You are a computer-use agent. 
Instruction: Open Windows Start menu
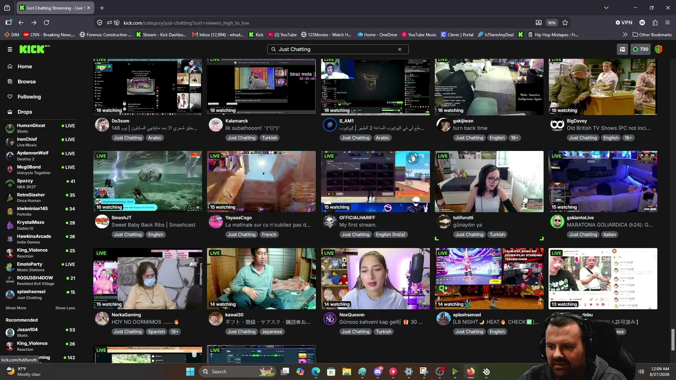[x=190, y=372]
